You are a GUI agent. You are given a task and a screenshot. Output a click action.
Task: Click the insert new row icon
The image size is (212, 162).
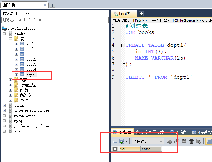(169, 141)
